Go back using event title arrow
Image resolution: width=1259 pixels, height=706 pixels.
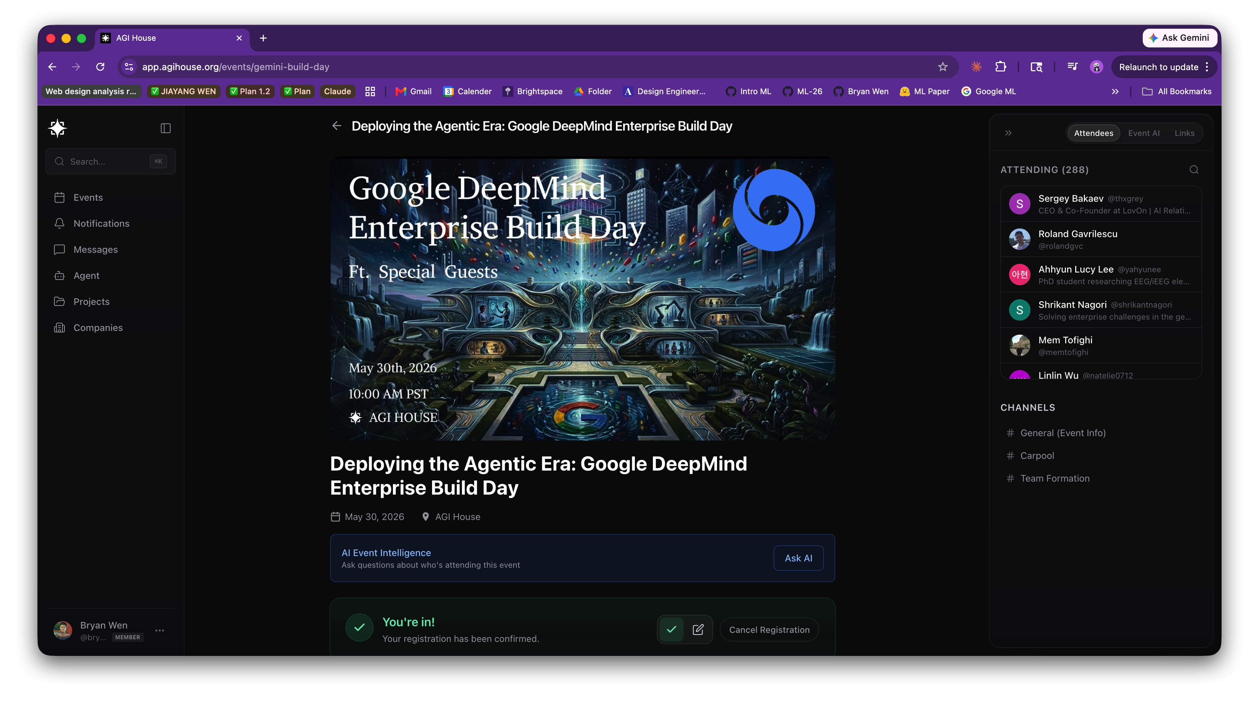click(x=337, y=126)
